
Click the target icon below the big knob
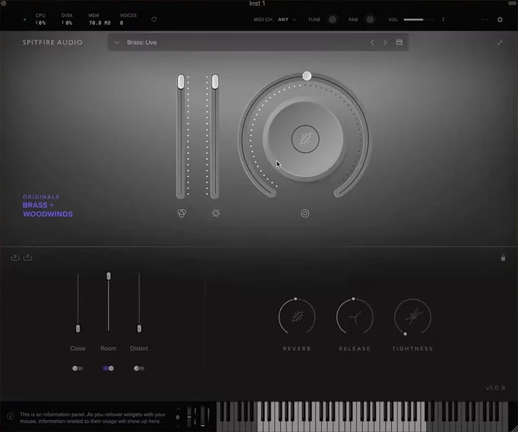click(x=305, y=213)
